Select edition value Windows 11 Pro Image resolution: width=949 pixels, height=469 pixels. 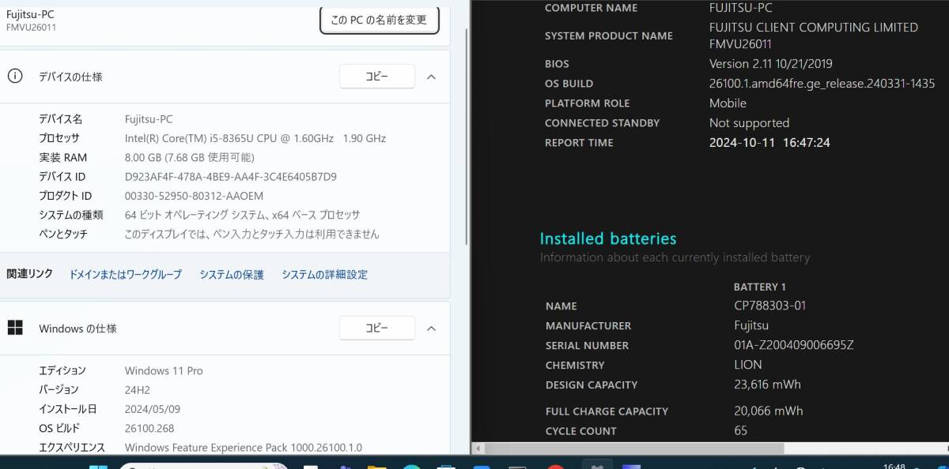tap(164, 370)
